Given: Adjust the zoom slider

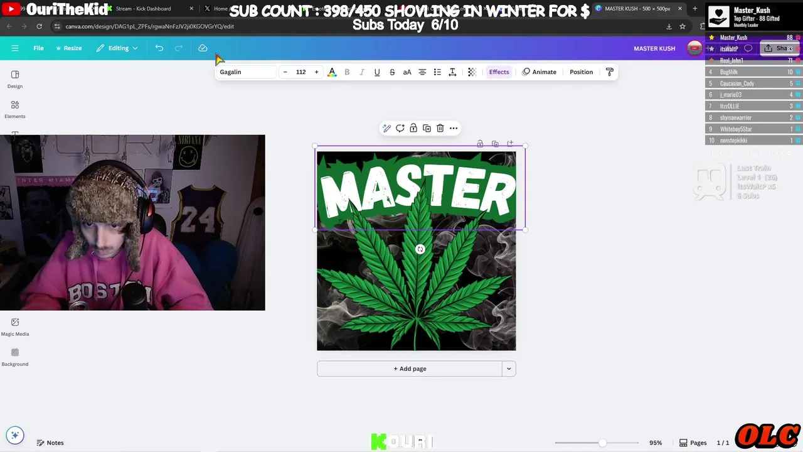Looking at the screenshot, I should pyautogui.click(x=602, y=443).
